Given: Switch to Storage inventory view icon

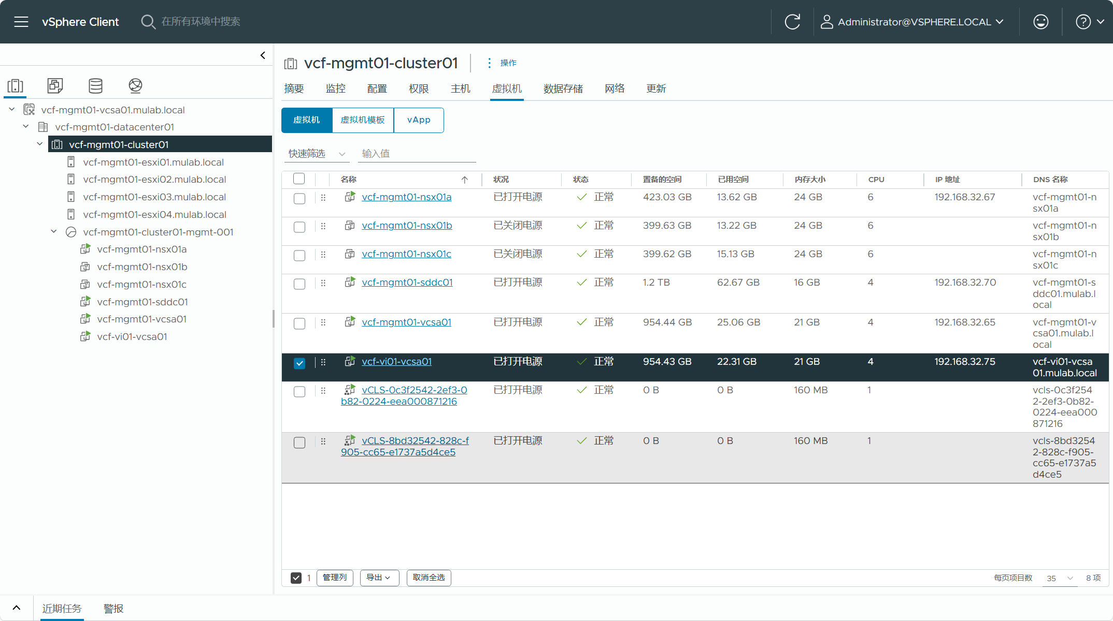Looking at the screenshot, I should click(95, 85).
